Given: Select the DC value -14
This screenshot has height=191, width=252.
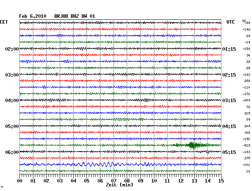Looking at the screenshot, I should point(247,42).
